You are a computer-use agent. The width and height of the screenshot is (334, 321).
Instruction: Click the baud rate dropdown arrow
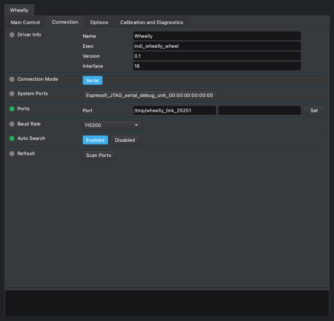point(136,125)
